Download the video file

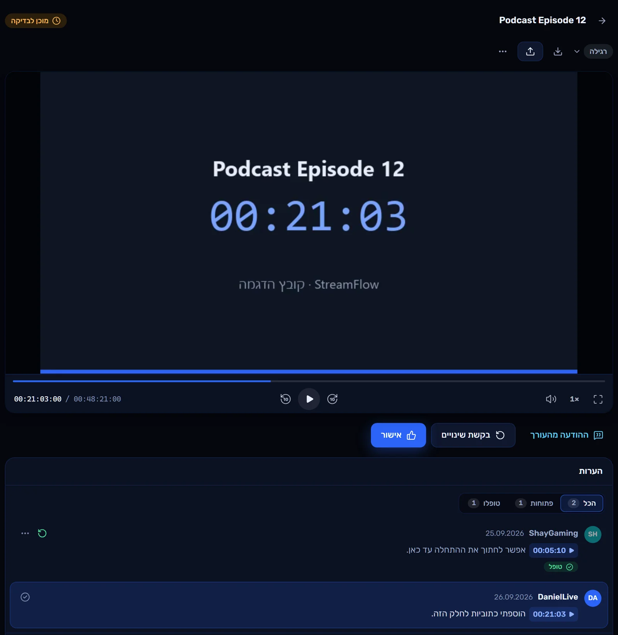(557, 51)
